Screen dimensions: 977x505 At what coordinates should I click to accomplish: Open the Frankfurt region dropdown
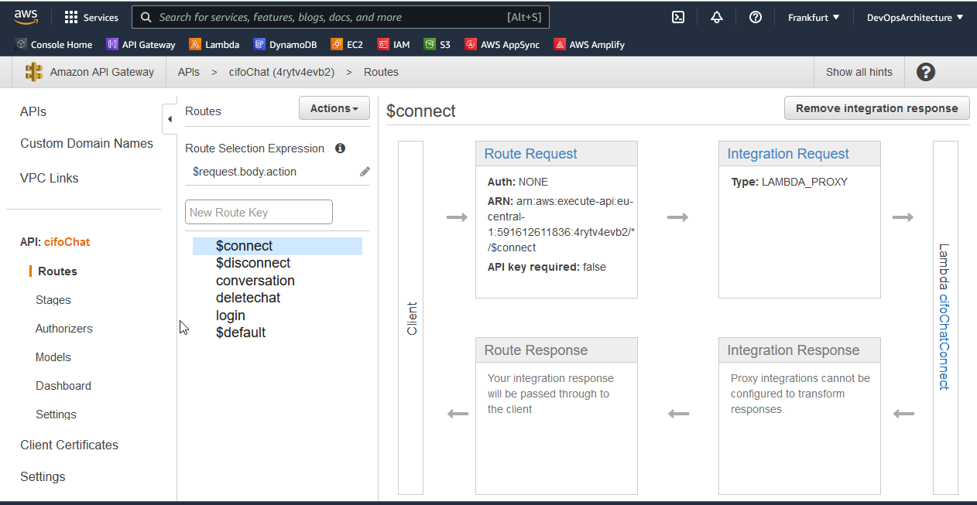point(814,17)
